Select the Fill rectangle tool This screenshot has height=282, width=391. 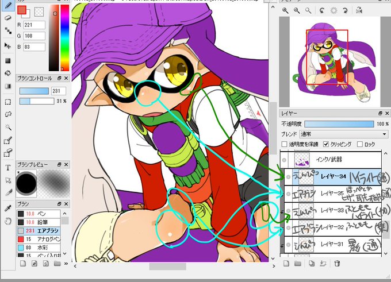pos(7,61)
